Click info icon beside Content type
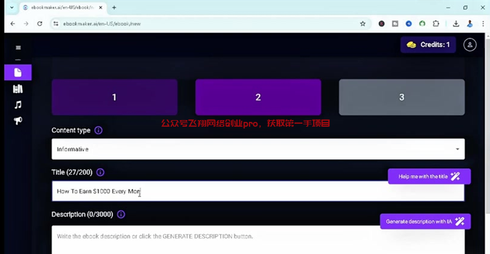The height and width of the screenshot is (254, 490). click(x=99, y=130)
